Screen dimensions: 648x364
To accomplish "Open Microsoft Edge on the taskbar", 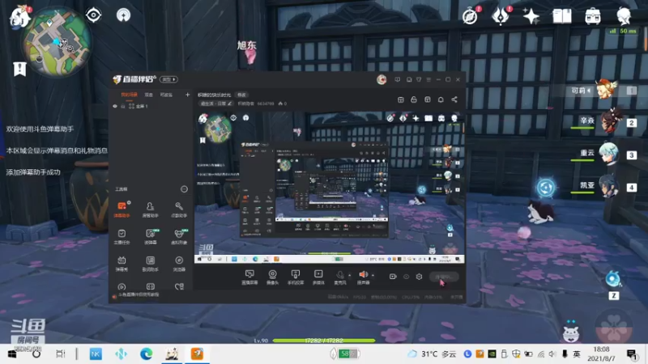I will 146,353.
